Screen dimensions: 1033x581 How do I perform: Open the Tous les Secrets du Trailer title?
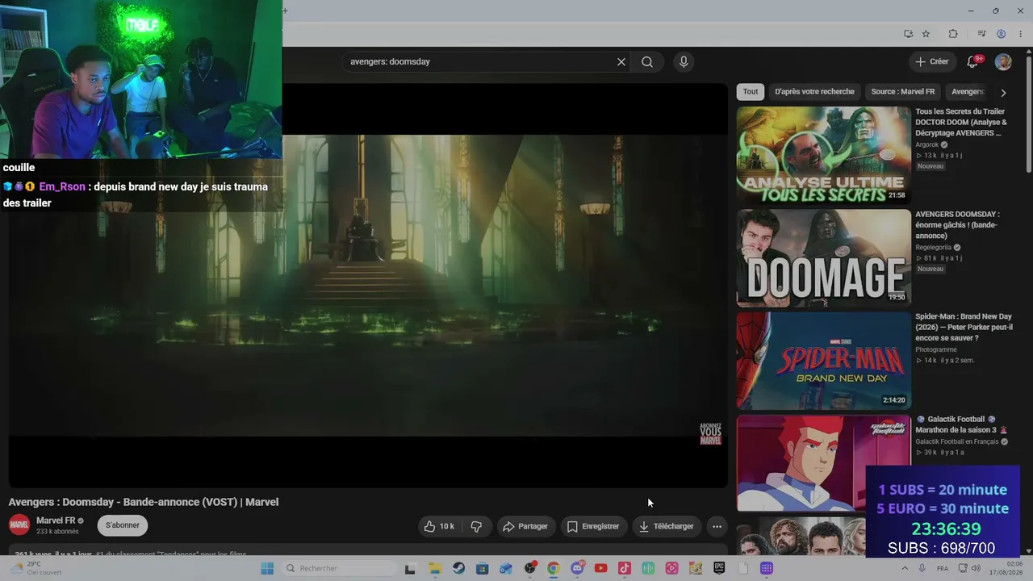coord(961,122)
